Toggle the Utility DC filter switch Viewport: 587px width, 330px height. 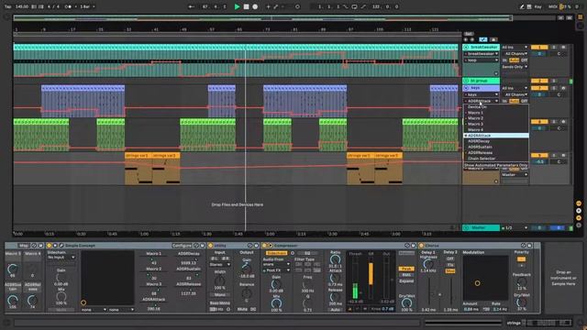pos(253,310)
